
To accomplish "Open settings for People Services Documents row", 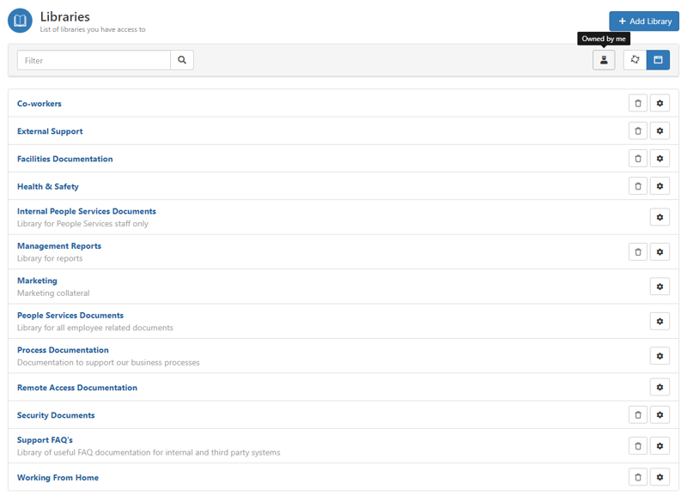I will click(660, 321).
